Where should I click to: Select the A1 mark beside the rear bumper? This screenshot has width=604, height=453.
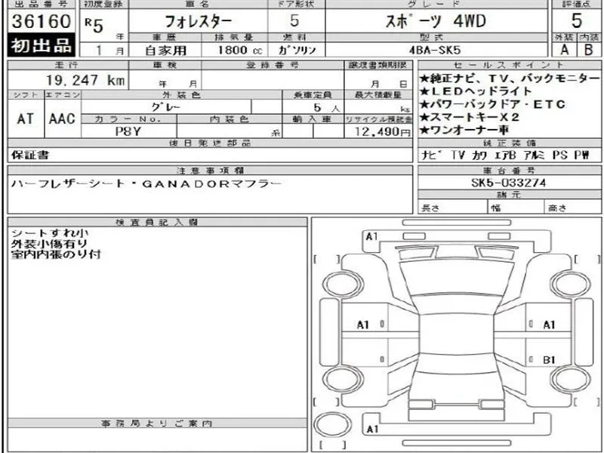coord(371,429)
